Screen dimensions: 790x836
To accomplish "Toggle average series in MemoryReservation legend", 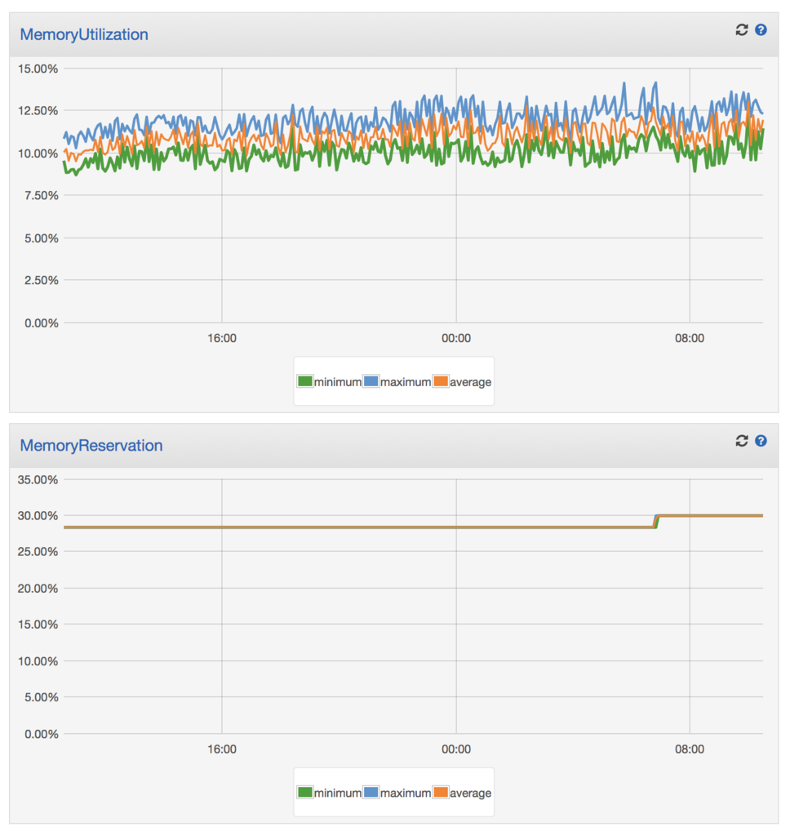I will point(441,792).
